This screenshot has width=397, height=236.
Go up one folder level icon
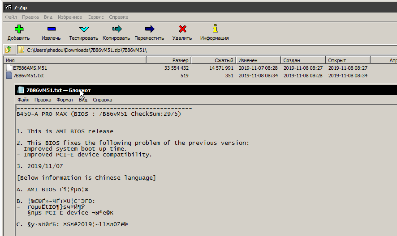[x=9, y=50]
